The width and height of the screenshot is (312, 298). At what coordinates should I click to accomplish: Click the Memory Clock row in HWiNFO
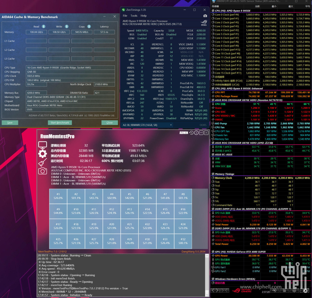261,178
